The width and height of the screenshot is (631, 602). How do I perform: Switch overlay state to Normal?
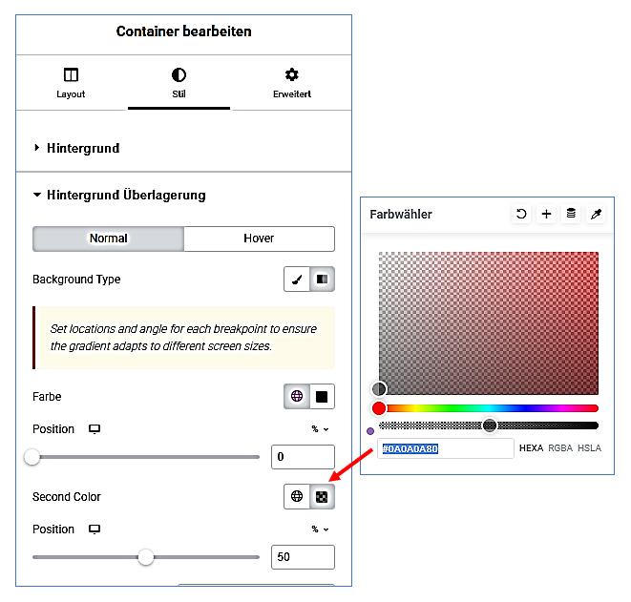[x=108, y=239]
